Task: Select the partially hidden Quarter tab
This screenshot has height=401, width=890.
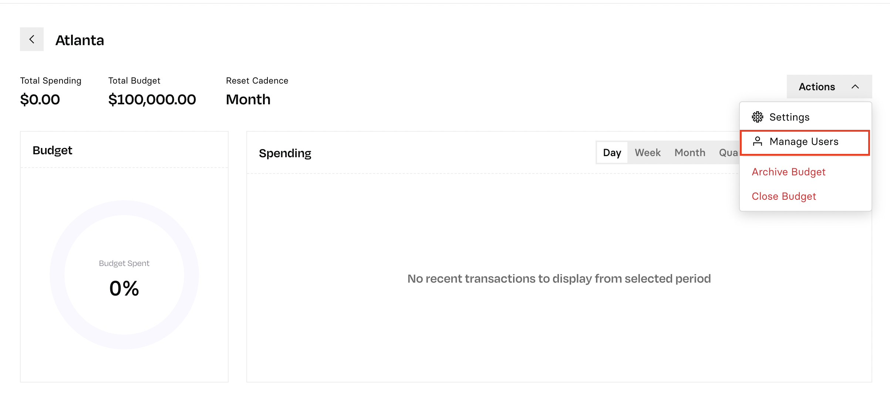Action: pyautogui.click(x=728, y=152)
